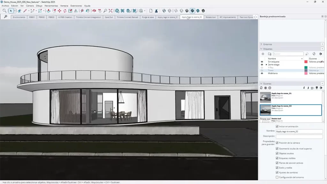Screen dimensions: 327x184
Task: Enable the Configuración del entorno checkbox
Action: point(277,177)
